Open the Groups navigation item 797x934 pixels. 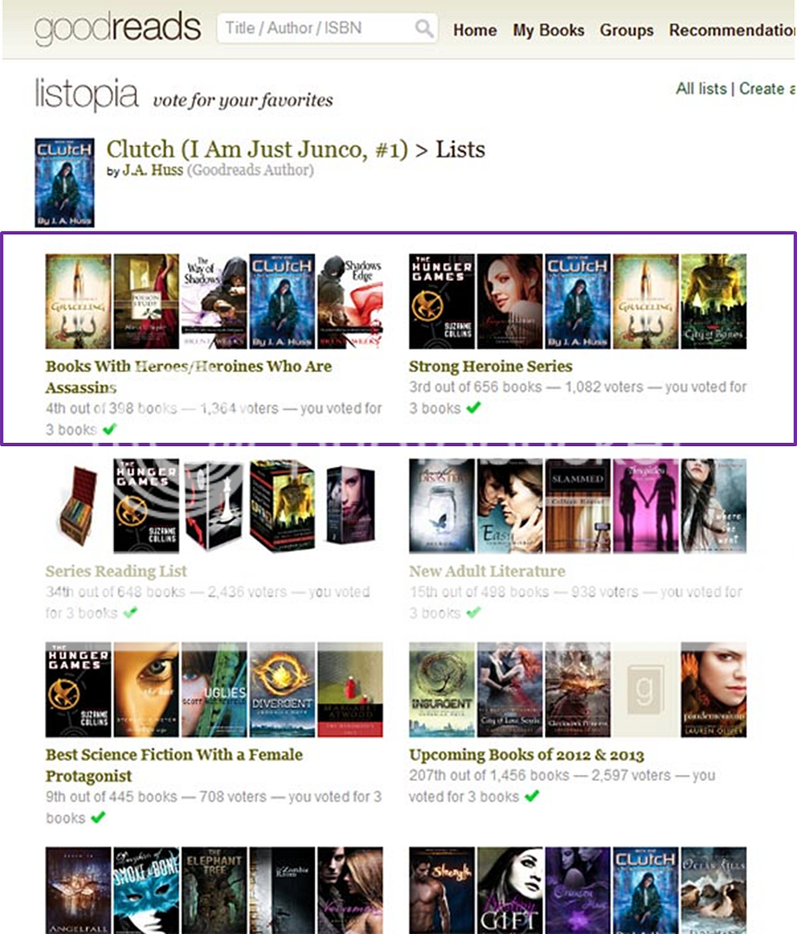(x=627, y=29)
